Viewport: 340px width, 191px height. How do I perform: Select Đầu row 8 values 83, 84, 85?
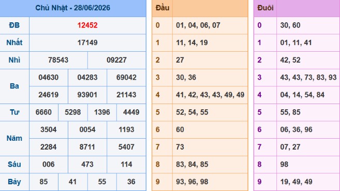[192, 164]
